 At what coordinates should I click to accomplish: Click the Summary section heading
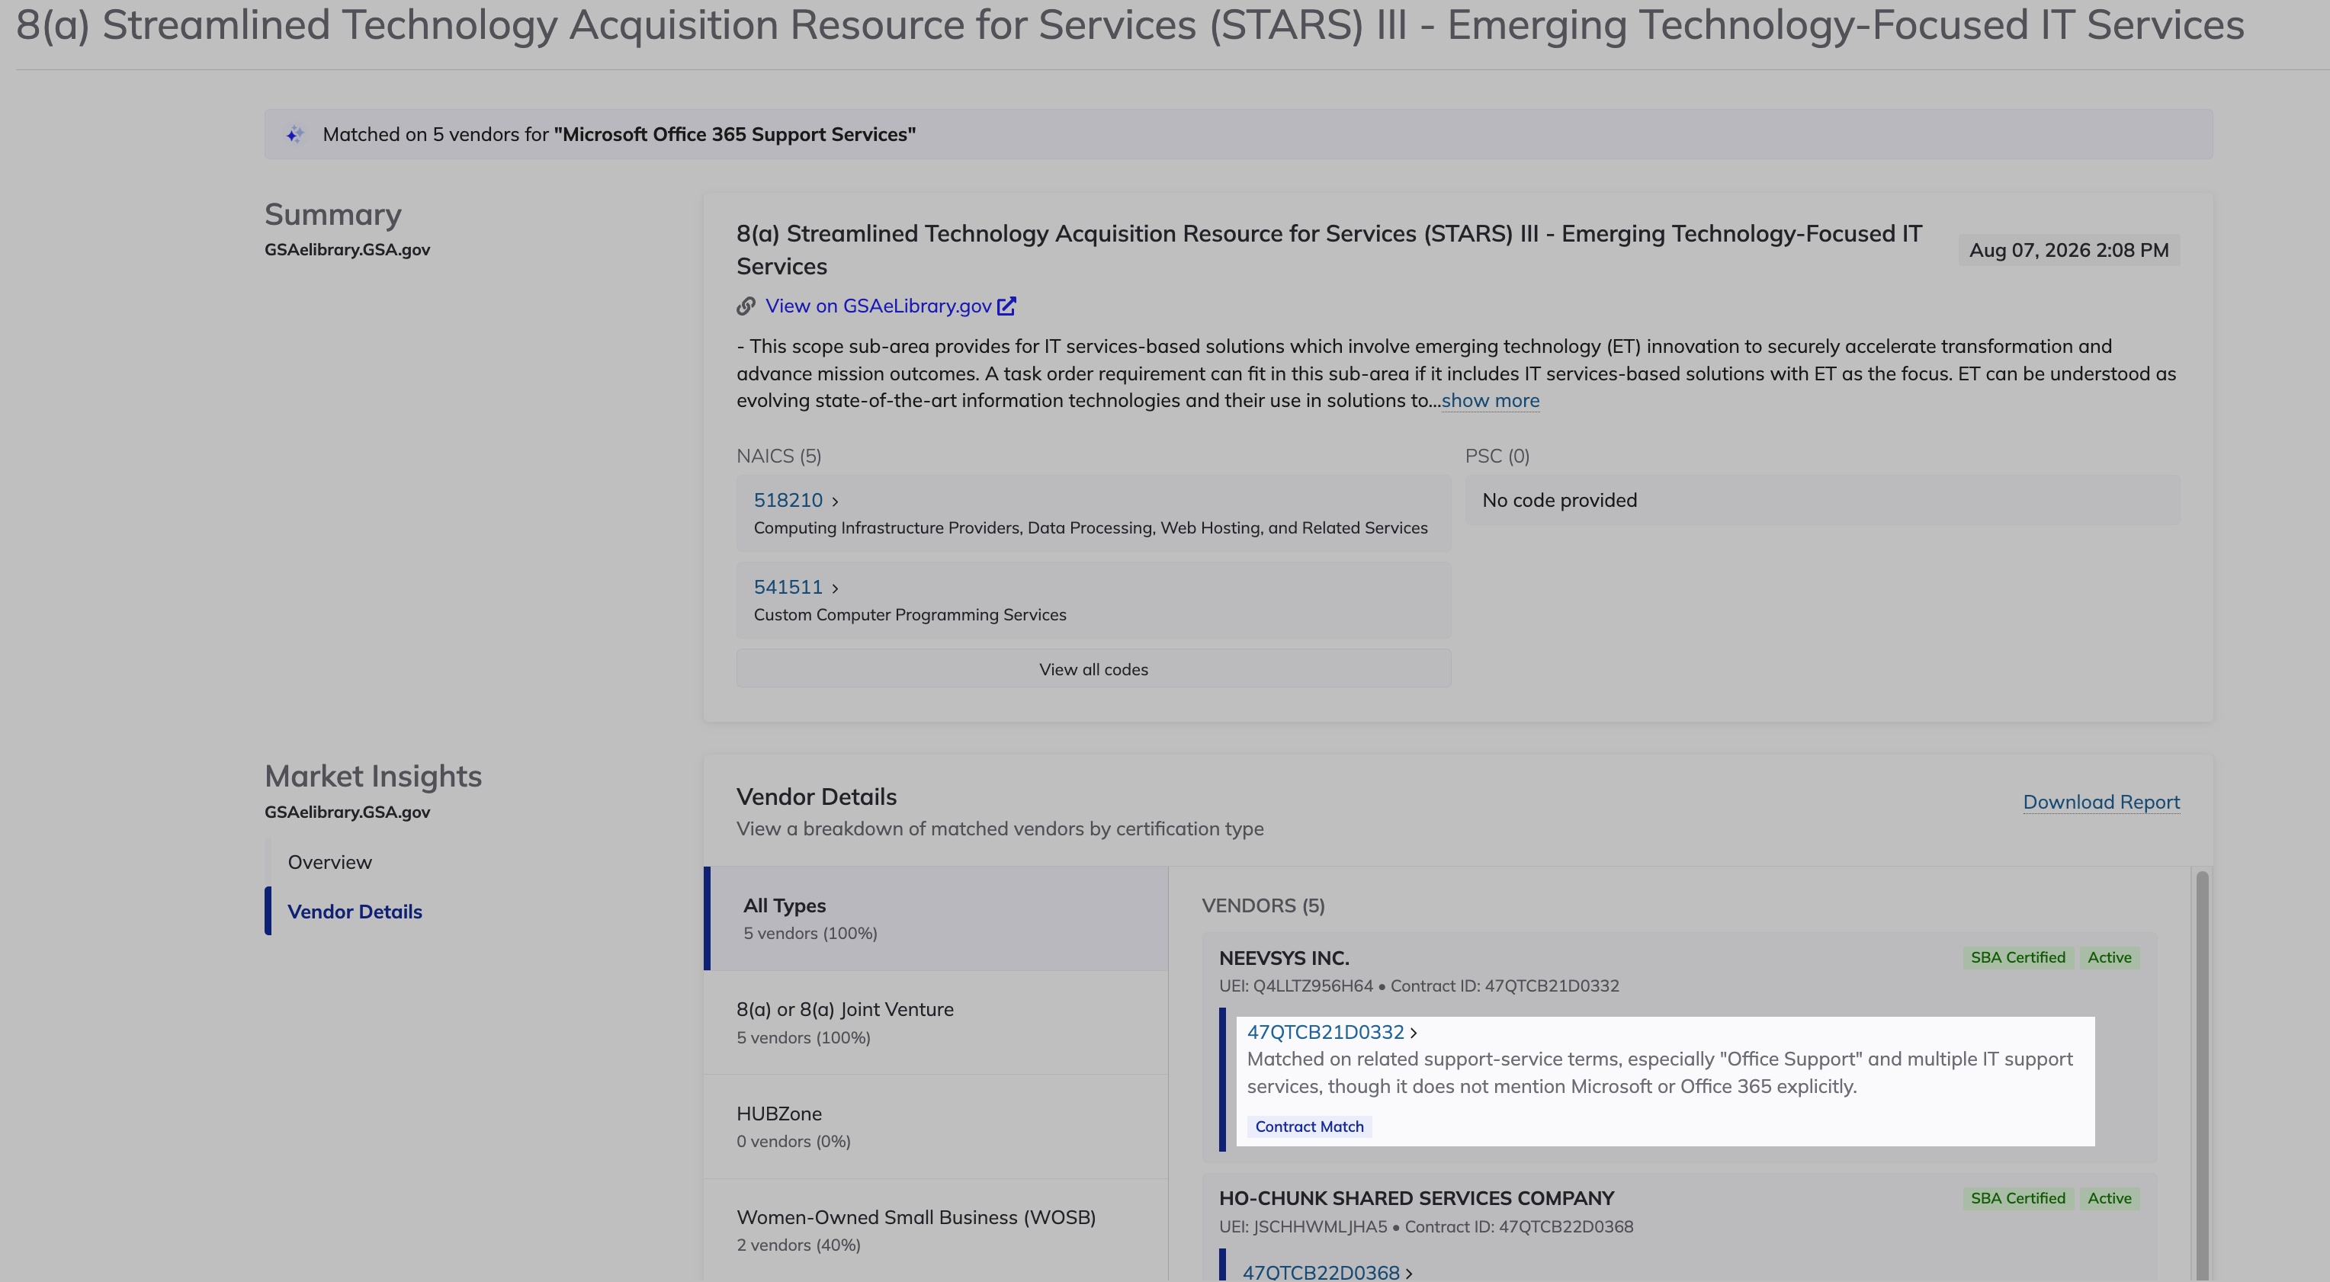point(333,215)
